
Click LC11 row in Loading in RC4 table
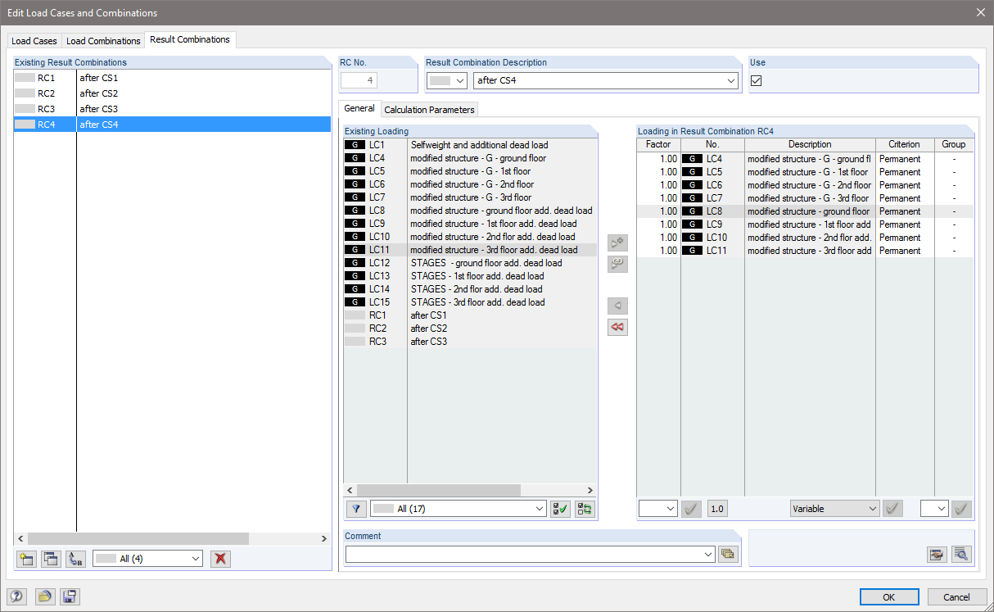point(806,251)
